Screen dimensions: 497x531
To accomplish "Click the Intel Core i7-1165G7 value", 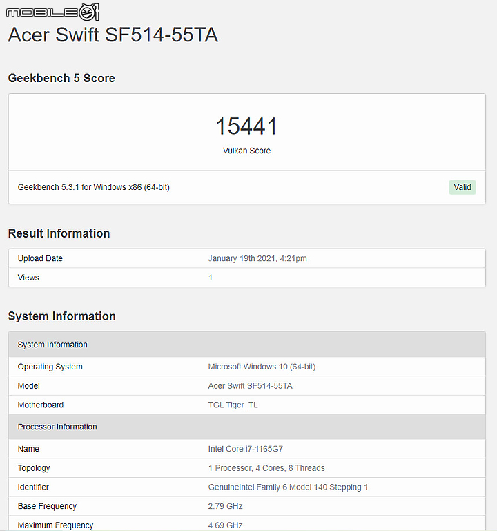I will (x=246, y=449).
